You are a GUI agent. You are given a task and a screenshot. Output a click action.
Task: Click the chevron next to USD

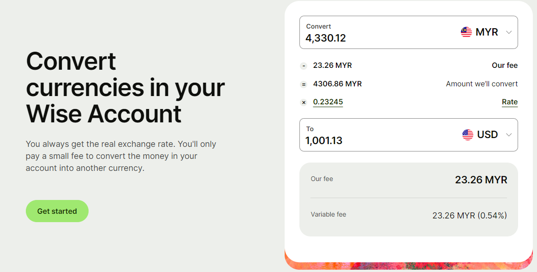point(509,135)
